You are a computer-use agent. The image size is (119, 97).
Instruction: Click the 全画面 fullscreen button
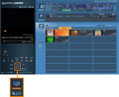pyautogui.click(x=31, y=7)
